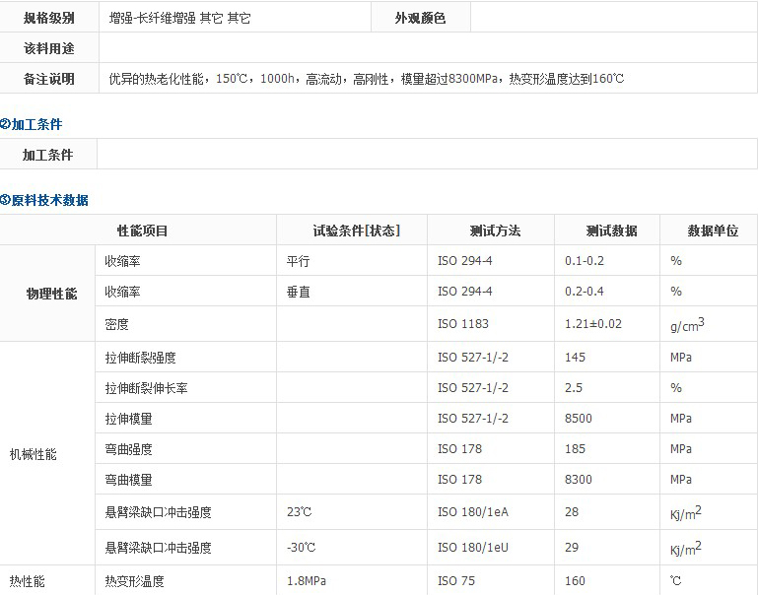Select the 物理性能 category cell
Screen dimensions: 758x595
(x=51, y=294)
